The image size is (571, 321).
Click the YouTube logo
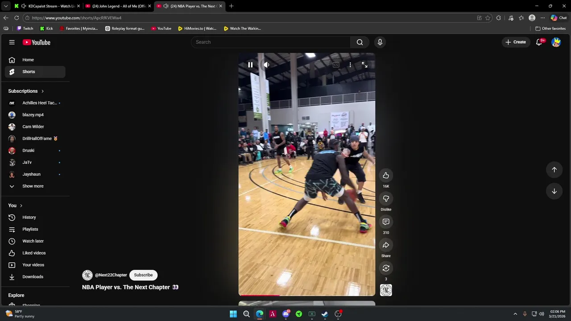[x=37, y=42]
